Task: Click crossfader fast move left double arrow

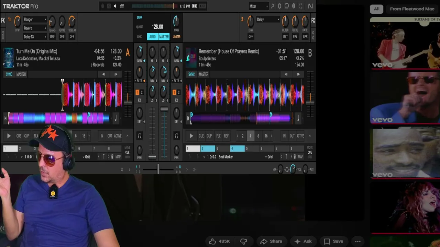Action: click(x=122, y=169)
